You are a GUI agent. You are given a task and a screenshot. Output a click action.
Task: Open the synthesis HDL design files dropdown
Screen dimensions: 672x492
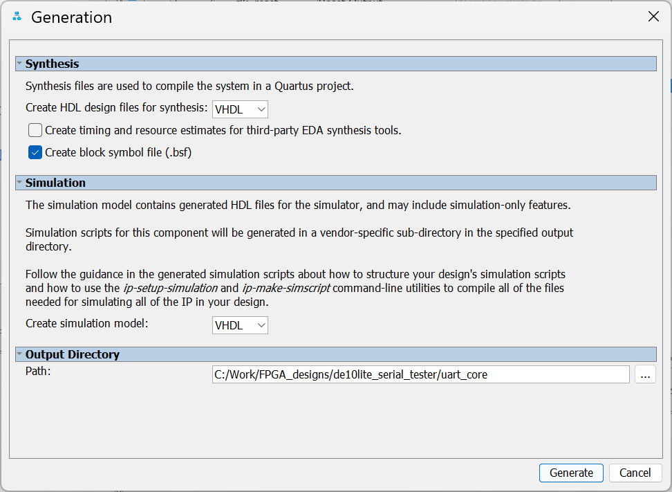(240, 109)
